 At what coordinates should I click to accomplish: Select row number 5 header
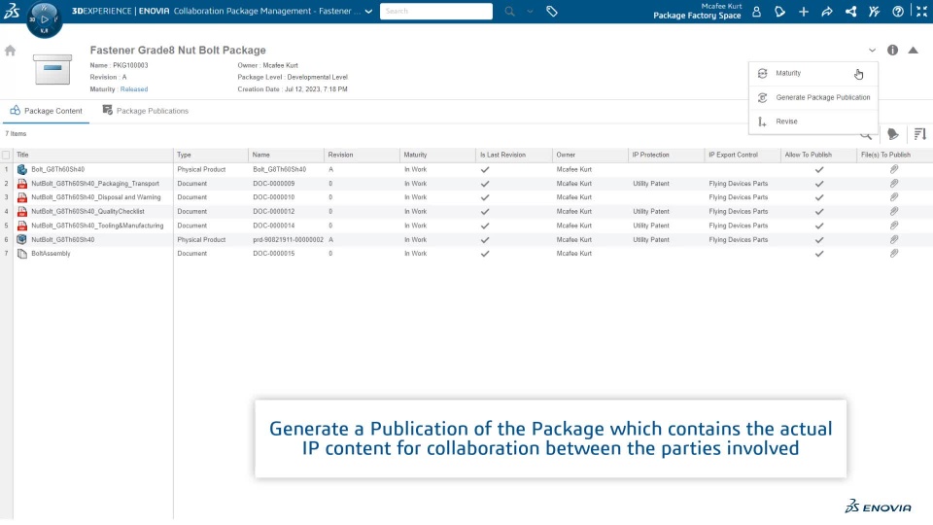point(7,226)
